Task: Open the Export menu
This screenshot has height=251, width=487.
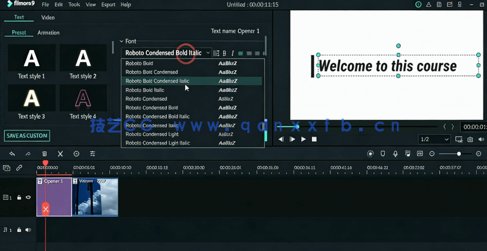Action: [x=108, y=5]
